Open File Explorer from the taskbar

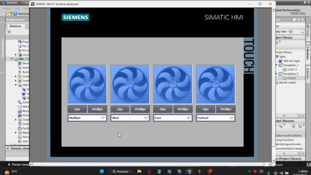[139, 172]
